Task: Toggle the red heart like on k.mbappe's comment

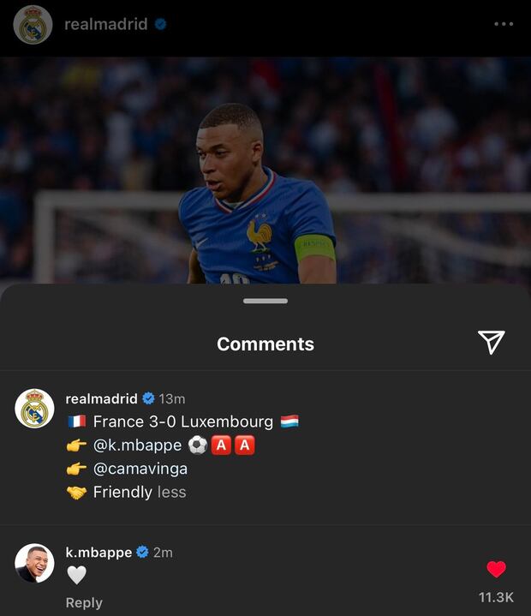Action: pos(496,570)
